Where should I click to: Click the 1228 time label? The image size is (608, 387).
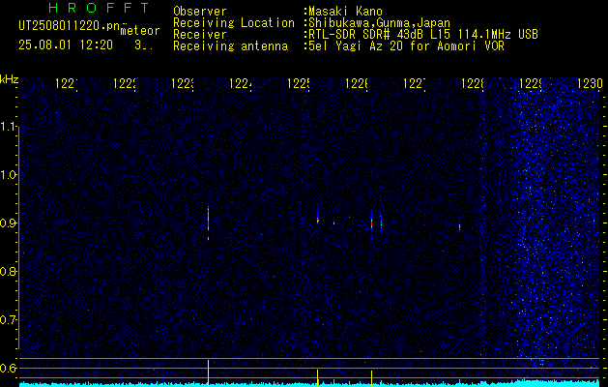[x=473, y=84]
